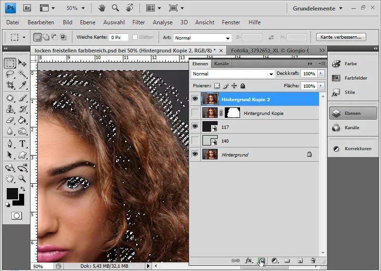Create a new layer
The image size is (381, 271).
pos(300,261)
